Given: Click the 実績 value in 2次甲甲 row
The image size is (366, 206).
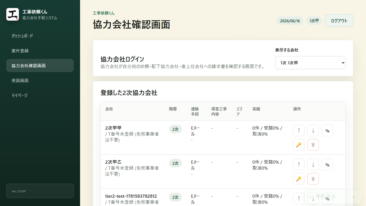Looking at the screenshot, I should (x=267, y=131).
